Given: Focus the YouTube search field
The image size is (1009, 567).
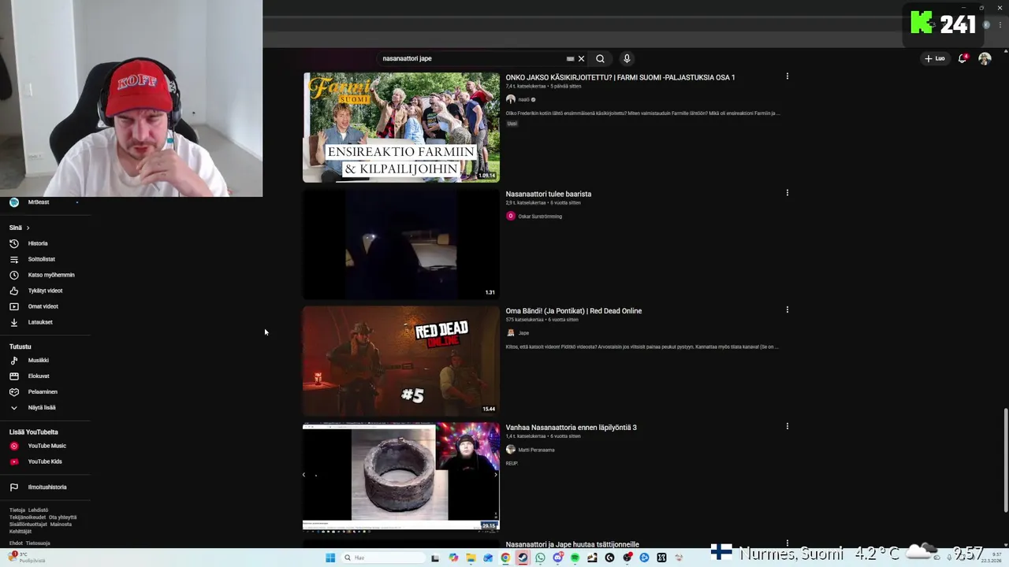Looking at the screenshot, I should pos(471,58).
